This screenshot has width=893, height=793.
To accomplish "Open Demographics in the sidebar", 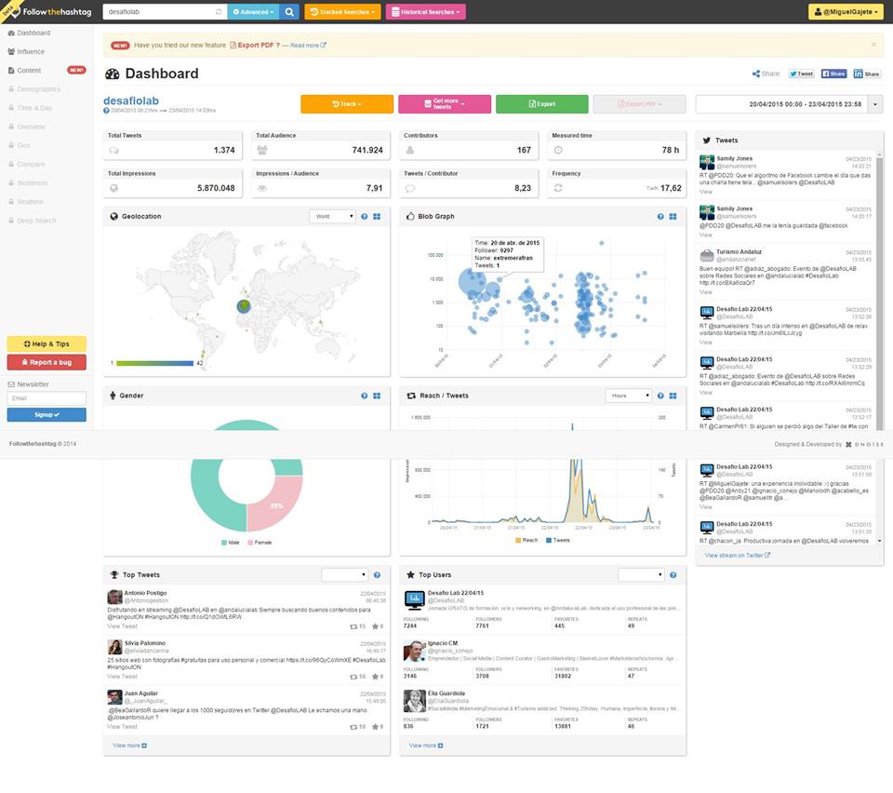I will coord(34,89).
